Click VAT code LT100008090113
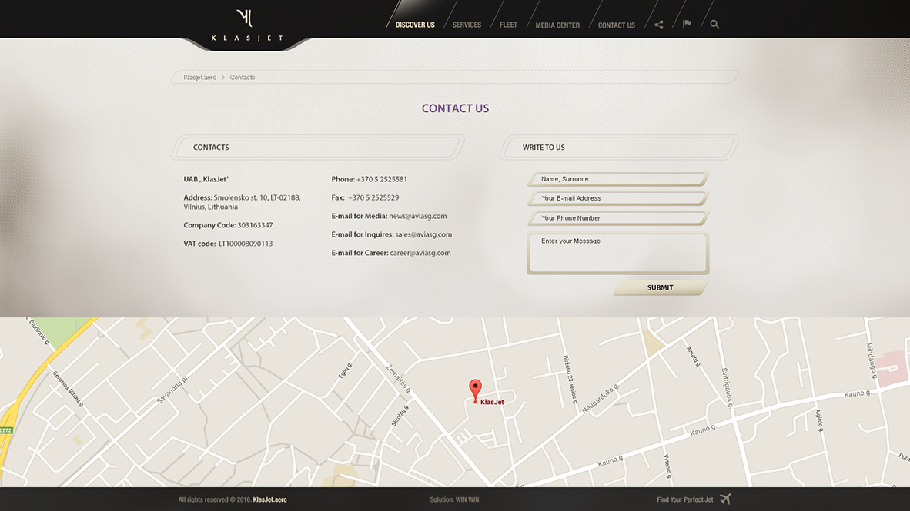910x511 pixels. [246, 244]
